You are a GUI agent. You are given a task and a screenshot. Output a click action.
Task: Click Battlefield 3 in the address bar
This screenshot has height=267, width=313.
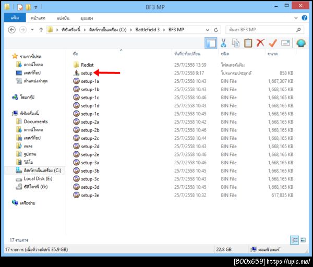click(x=147, y=30)
